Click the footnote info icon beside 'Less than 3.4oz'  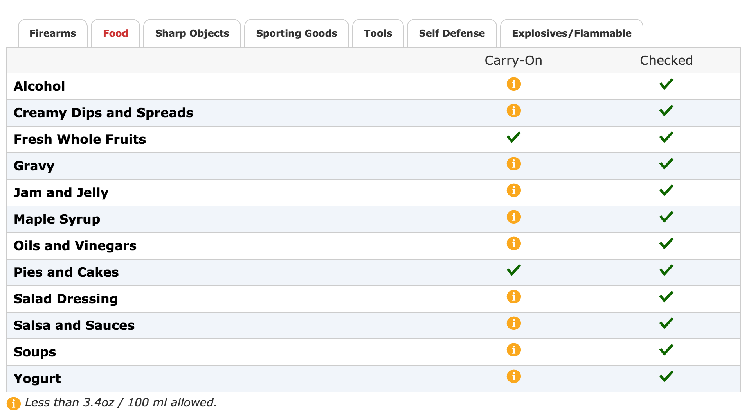click(x=14, y=403)
